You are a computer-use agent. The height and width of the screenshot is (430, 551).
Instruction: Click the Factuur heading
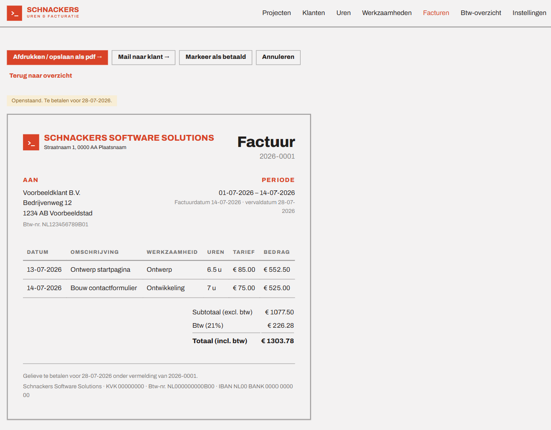point(266,142)
